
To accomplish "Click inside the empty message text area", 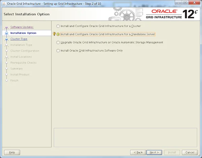I will point(126,137).
